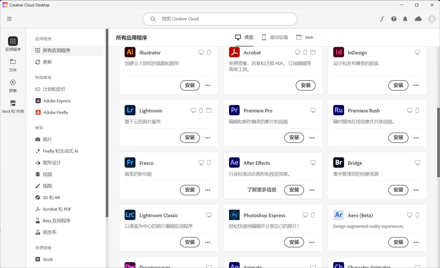
Task: Click the Acrobat app icon
Action: click(234, 52)
